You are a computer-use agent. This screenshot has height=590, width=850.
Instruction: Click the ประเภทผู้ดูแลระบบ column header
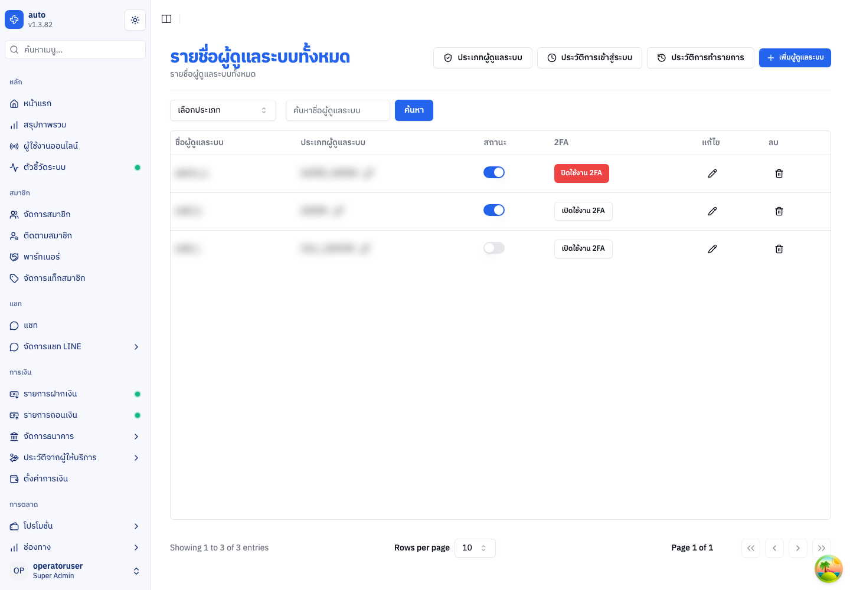[x=333, y=143]
